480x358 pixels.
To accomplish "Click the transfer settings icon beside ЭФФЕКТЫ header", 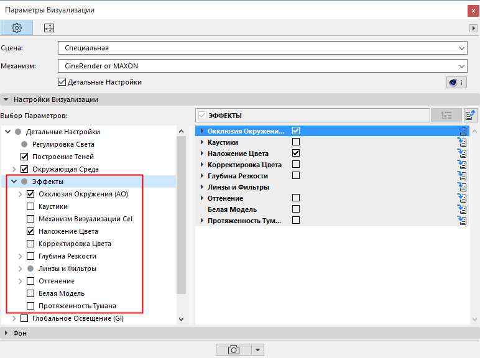I will click(471, 116).
